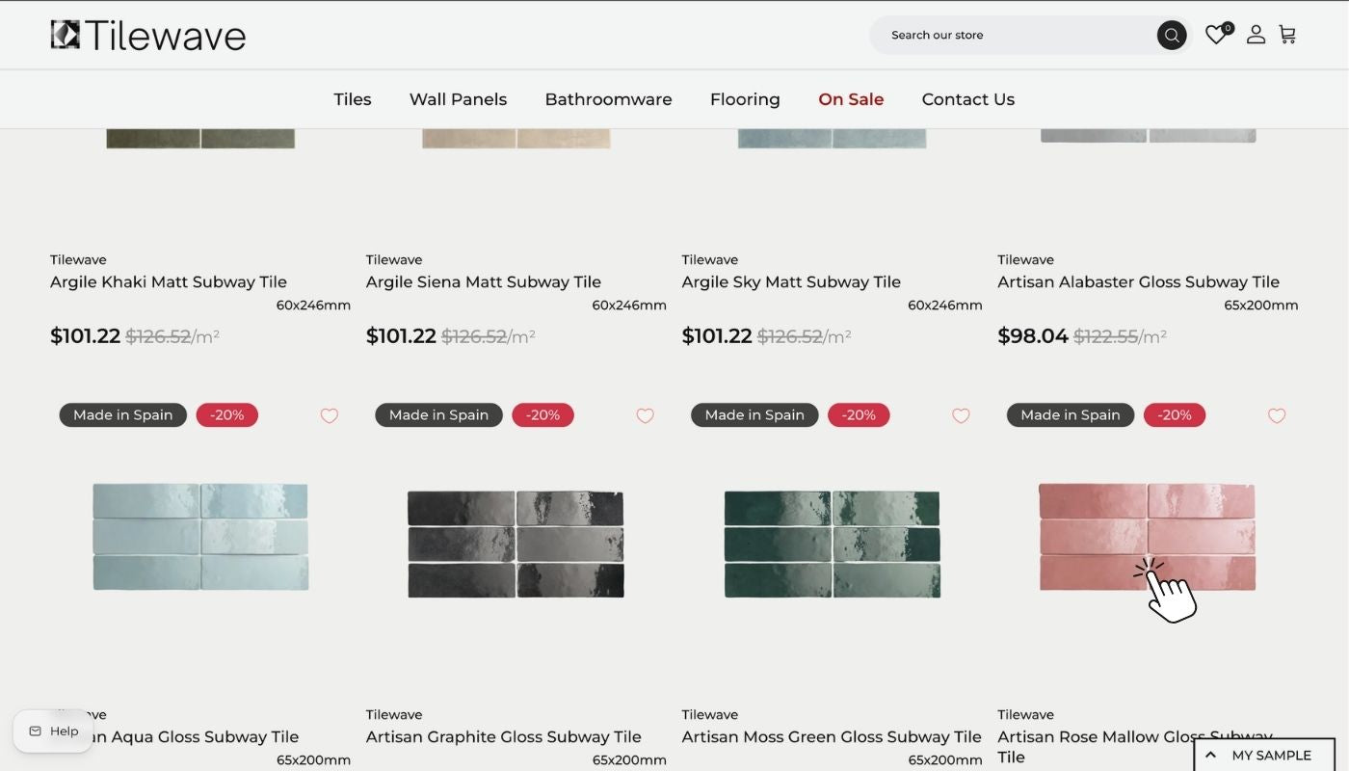Click the Argile Khaki tile image

[200, 138]
